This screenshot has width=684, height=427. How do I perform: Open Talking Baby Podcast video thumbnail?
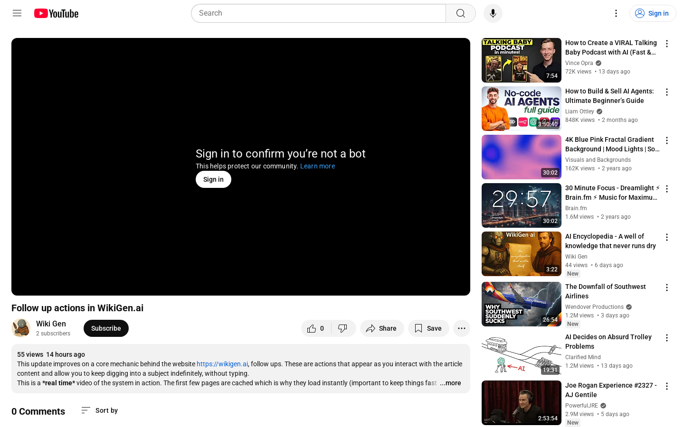522,60
